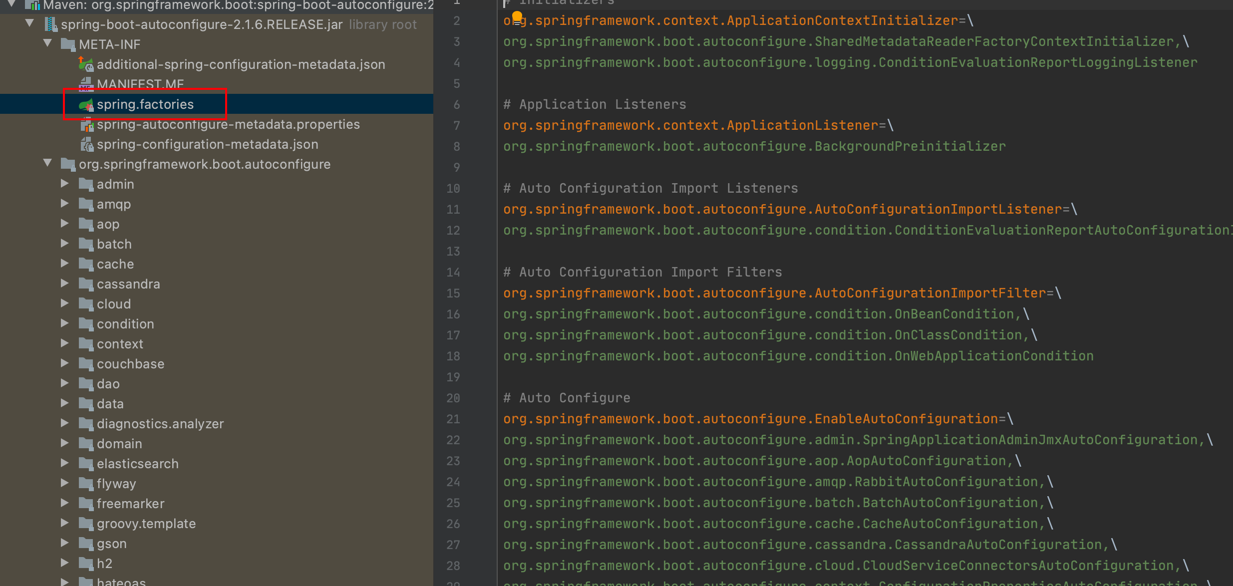Viewport: 1233px width, 586px height.
Task: Click the admin package folder icon
Action: click(86, 184)
